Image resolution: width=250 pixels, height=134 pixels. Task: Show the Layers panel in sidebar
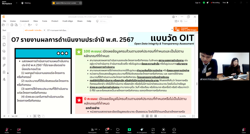coord(4,58)
